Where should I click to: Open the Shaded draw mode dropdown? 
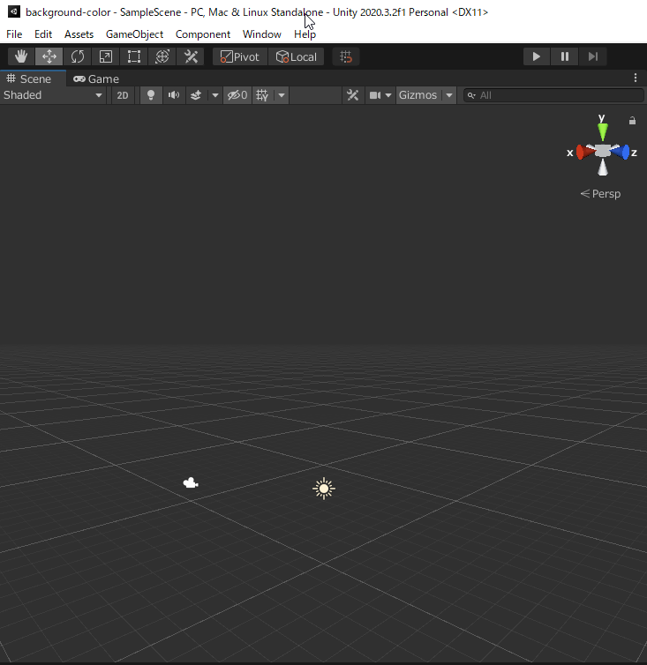(53, 95)
